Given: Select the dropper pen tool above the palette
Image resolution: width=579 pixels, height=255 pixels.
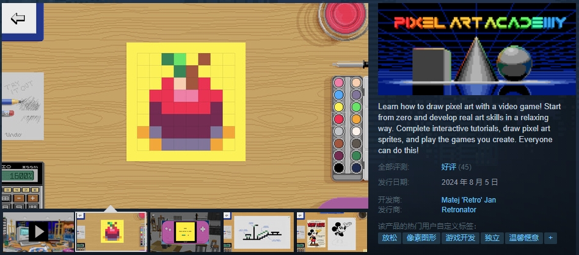Looking at the screenshot, I should coord(350,65).
